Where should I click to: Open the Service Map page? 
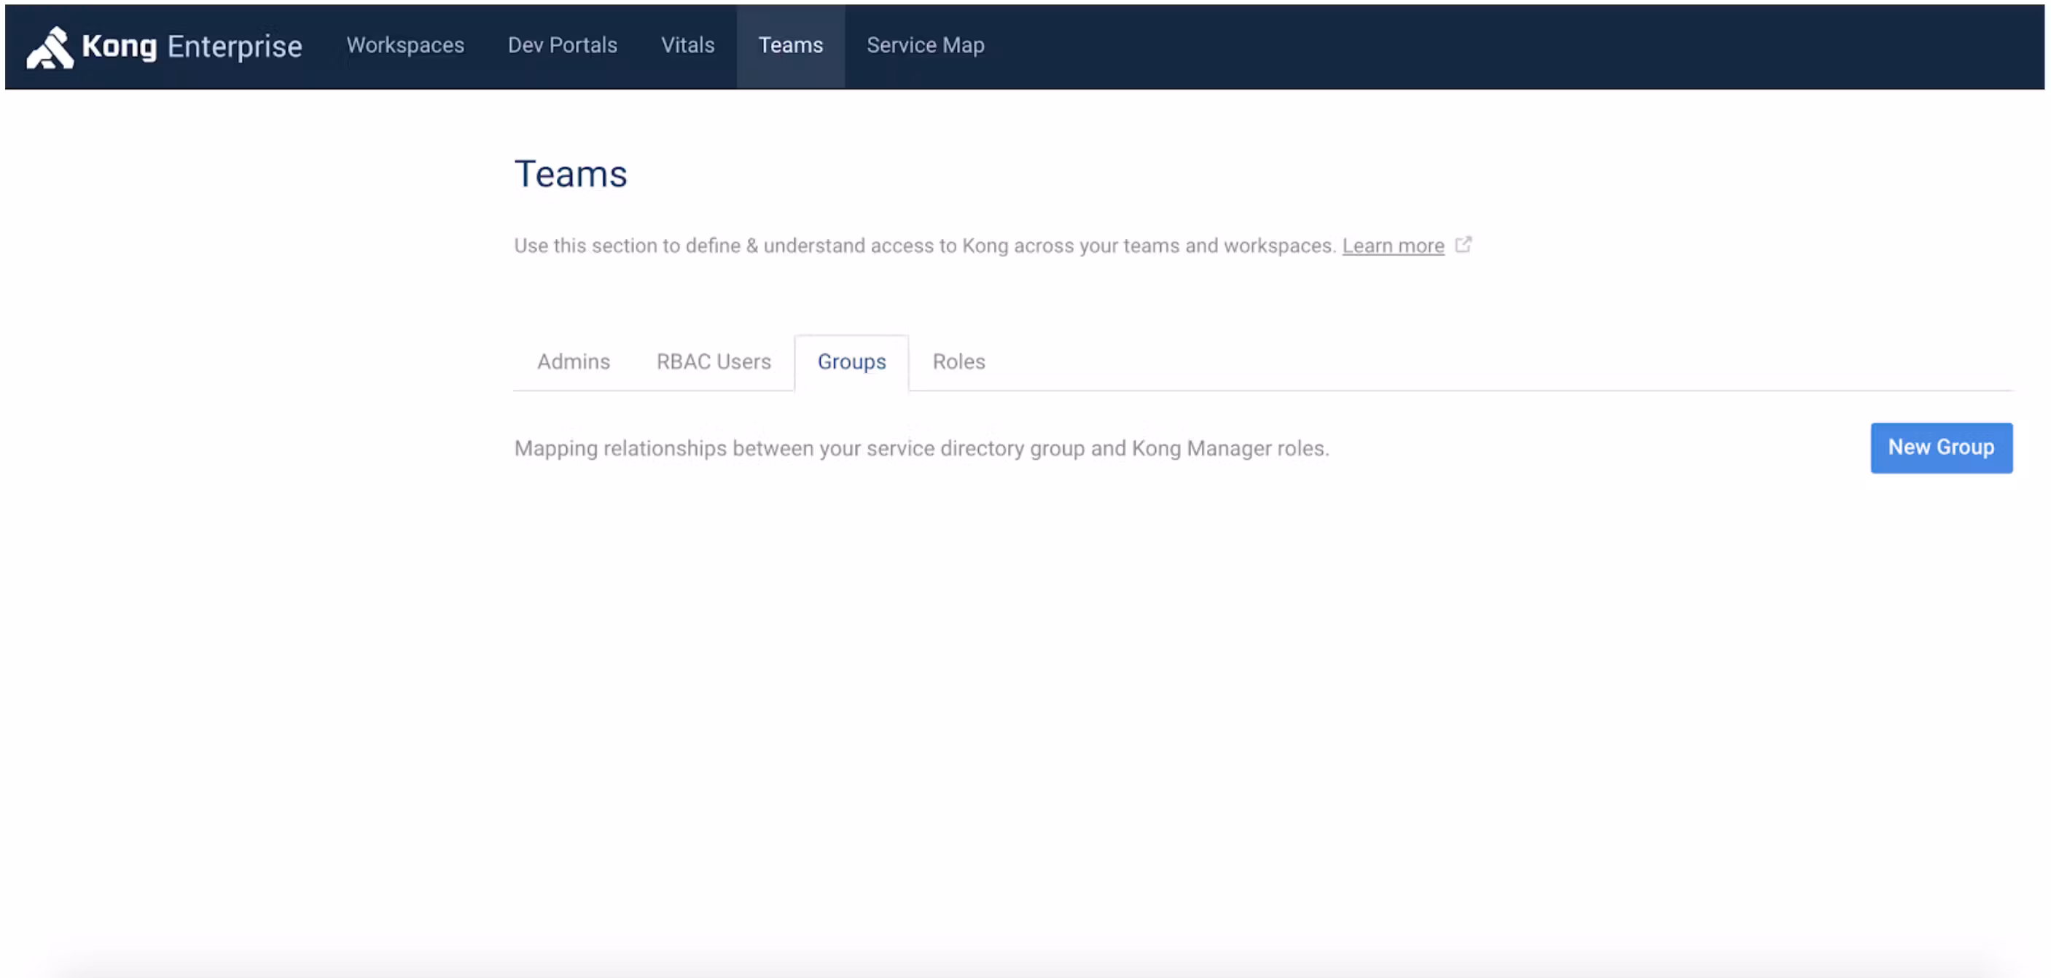coord(925,45)
